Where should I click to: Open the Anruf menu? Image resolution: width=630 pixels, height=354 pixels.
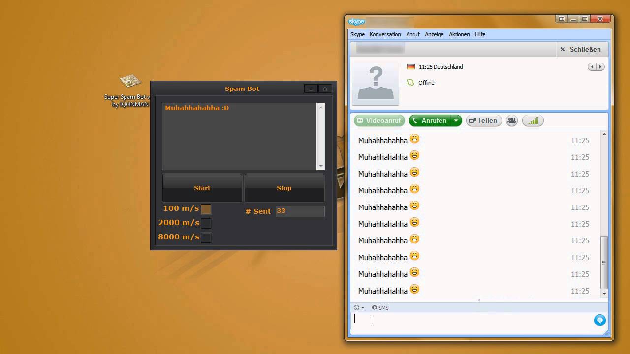coord(413,34)
